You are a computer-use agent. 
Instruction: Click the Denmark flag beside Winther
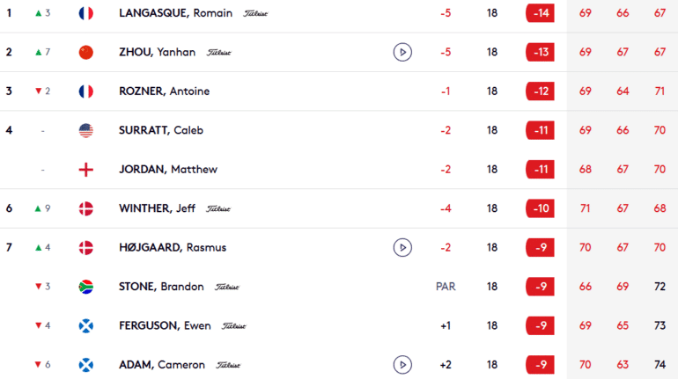86,208
